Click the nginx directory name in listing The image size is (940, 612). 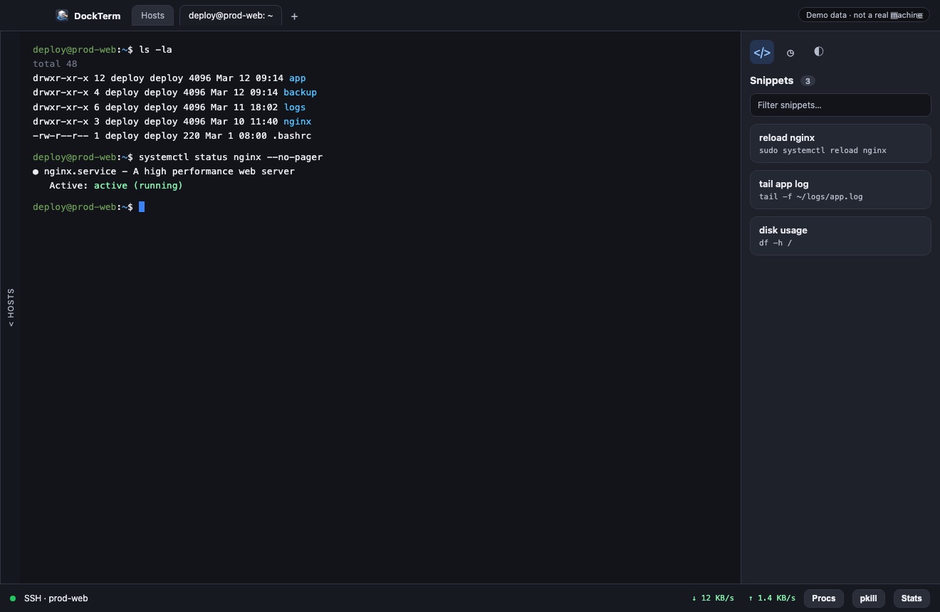pos(297,122)
